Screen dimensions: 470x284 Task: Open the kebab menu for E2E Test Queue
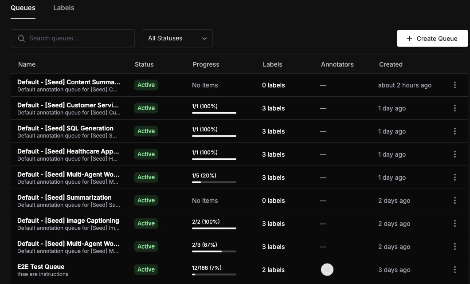coord(454,269)
